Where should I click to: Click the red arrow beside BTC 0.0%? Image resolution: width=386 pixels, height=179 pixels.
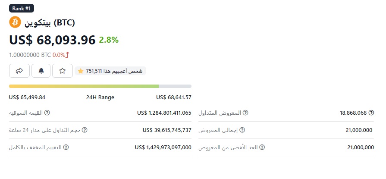68,55
